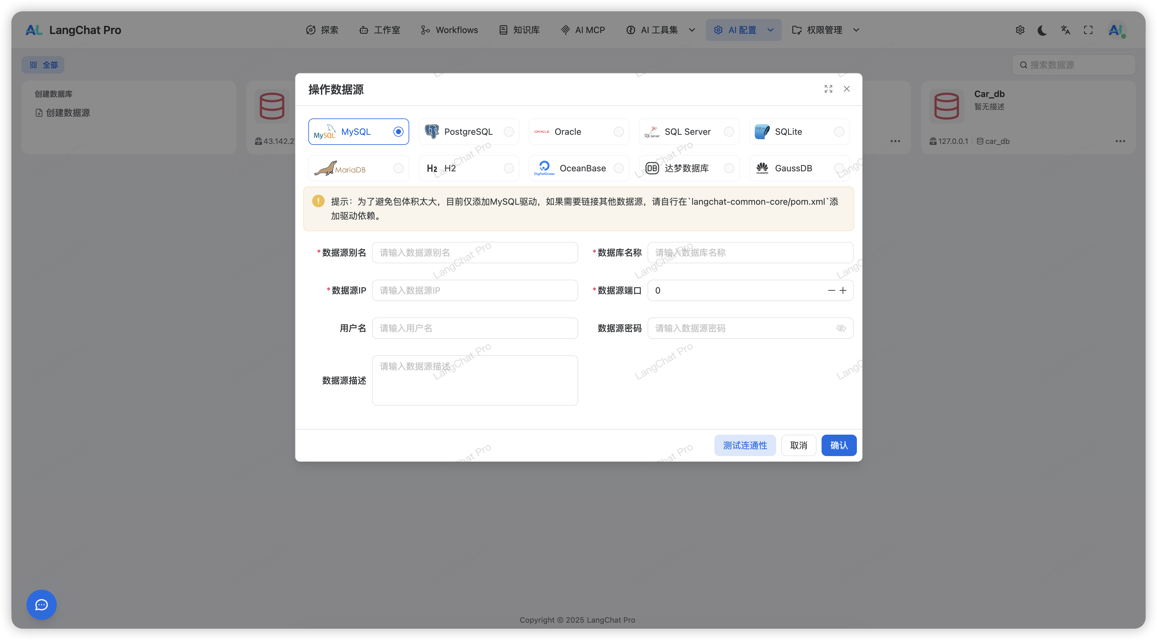Select the PostgreSQL database icon
Image resolution: width=1157 pixels, height=640 pixels.
pyautogui.click(x=433, y=132)
